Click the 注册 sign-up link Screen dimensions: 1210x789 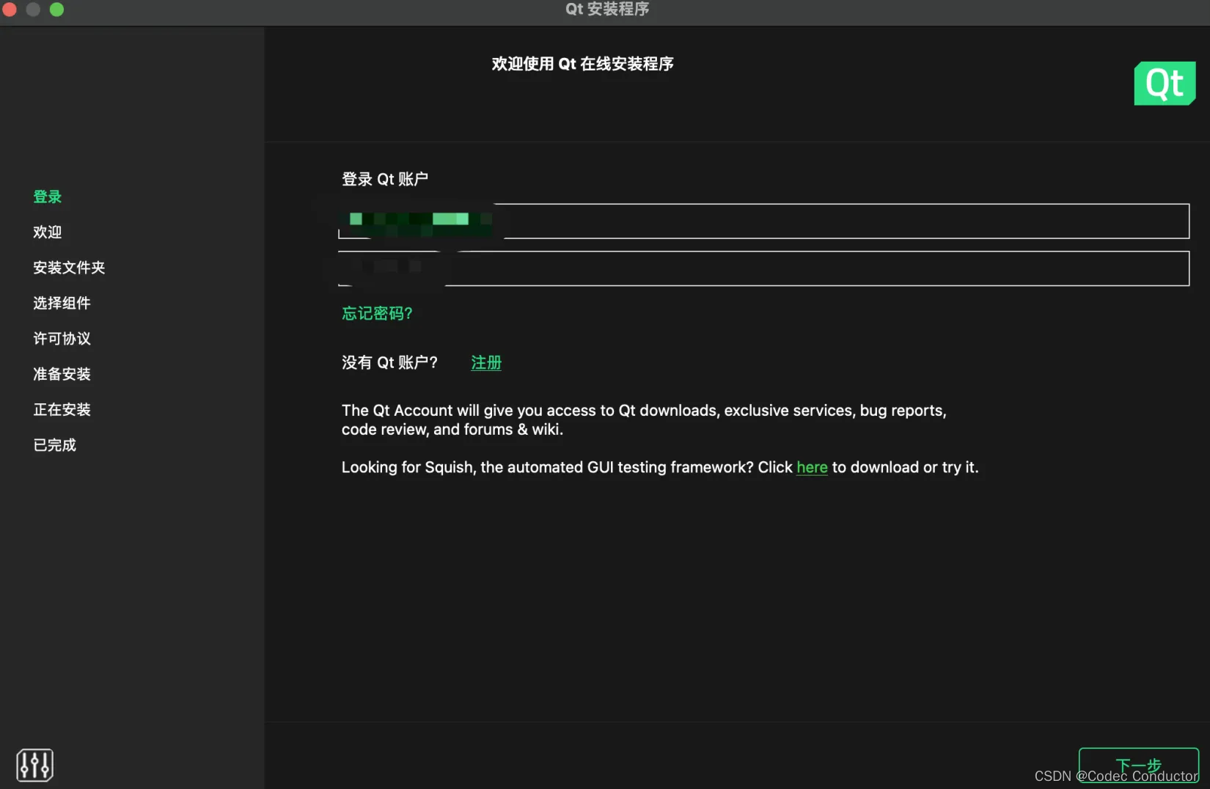486,362
